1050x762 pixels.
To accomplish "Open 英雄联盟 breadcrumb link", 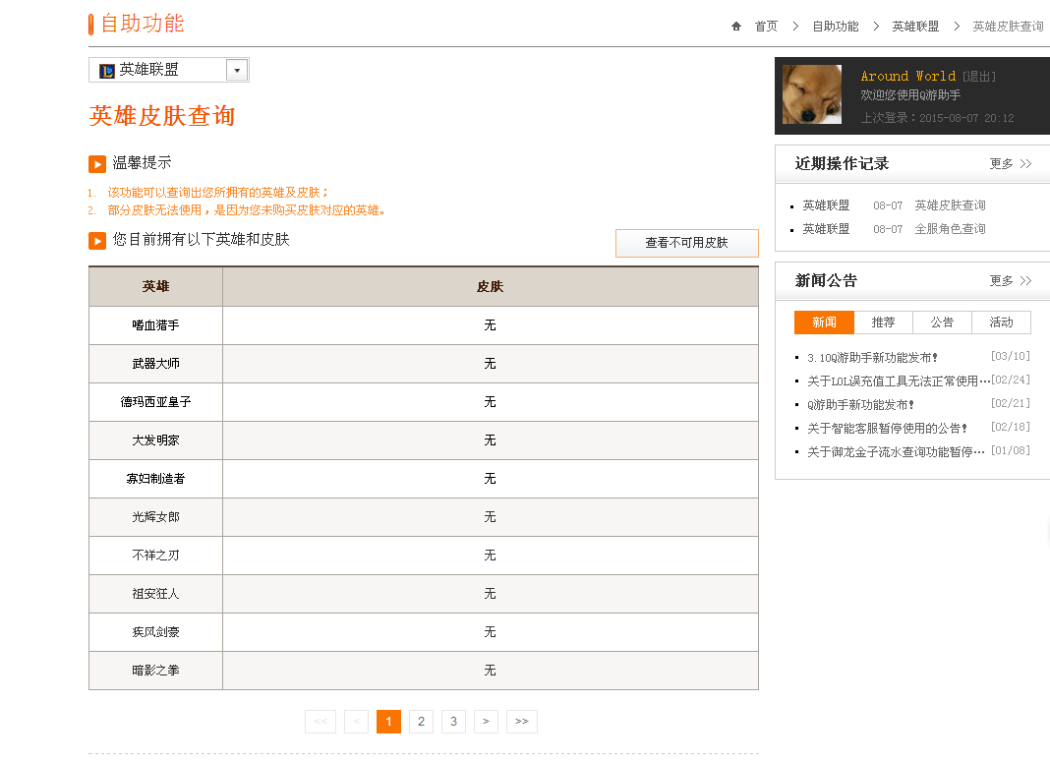I will tap(915, 27).
